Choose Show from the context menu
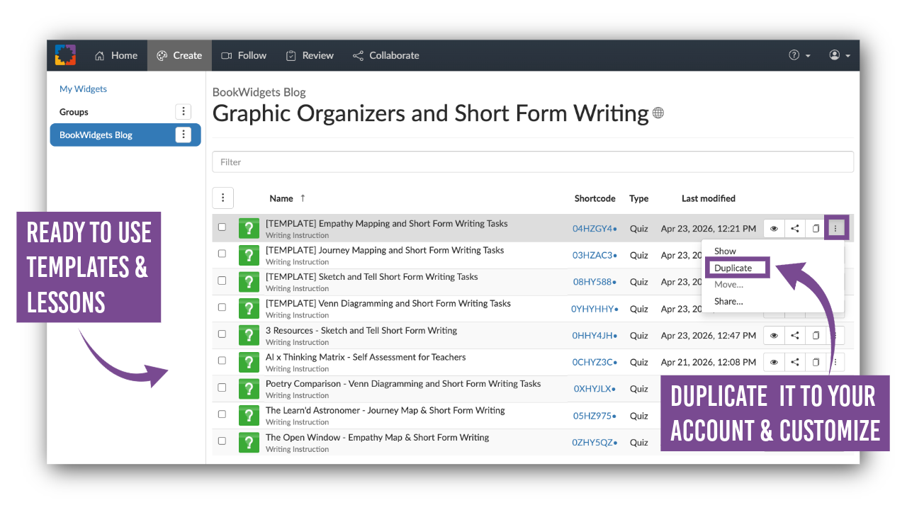The image size is (907, 510). (725, 251)
